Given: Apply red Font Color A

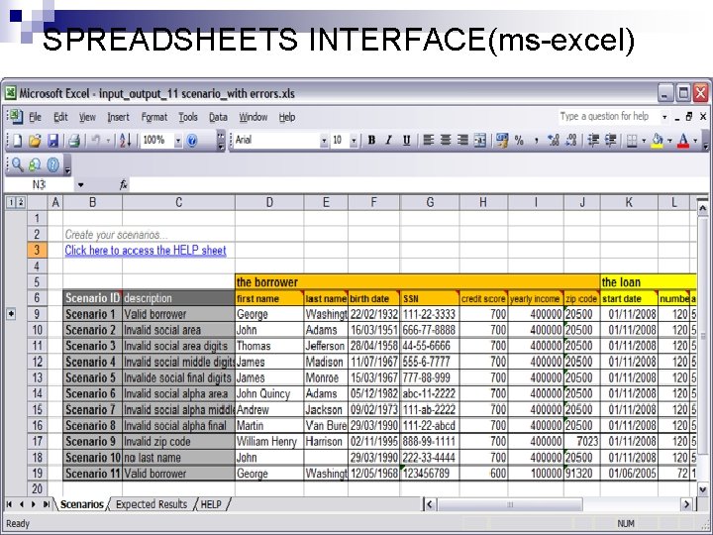Looking at the screenshot, I should [x=683, y=141].
